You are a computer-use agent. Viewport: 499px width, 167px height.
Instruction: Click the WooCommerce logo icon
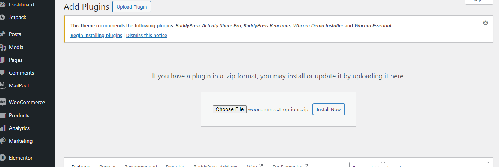click(3, 102)
